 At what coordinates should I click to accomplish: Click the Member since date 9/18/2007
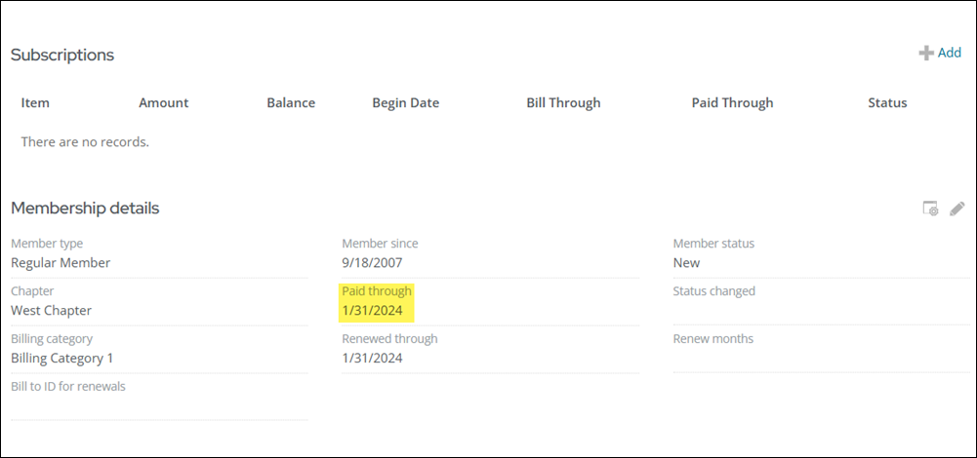pyautogui.click(x=372, y=263)
